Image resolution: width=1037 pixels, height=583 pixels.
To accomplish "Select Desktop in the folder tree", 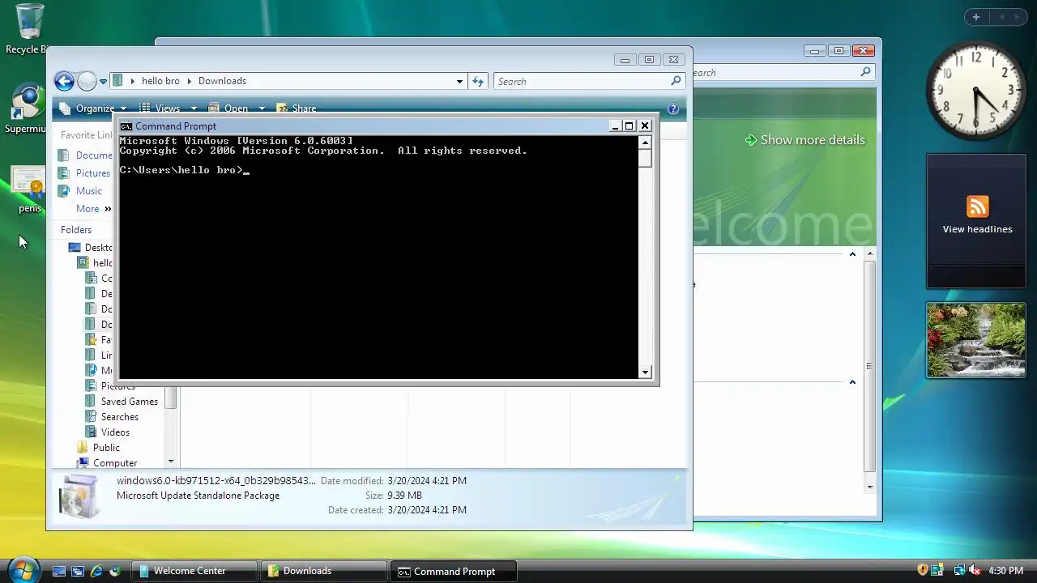I will tap(91, 248).
